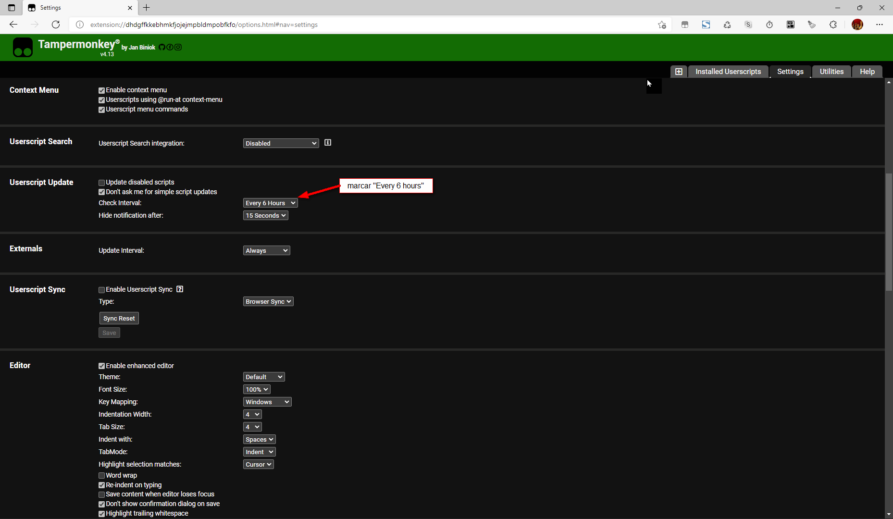The height and width of the screenshot is (519, 893).
Task: Enable Update disabled scripts checkbox
Action: 101,183
